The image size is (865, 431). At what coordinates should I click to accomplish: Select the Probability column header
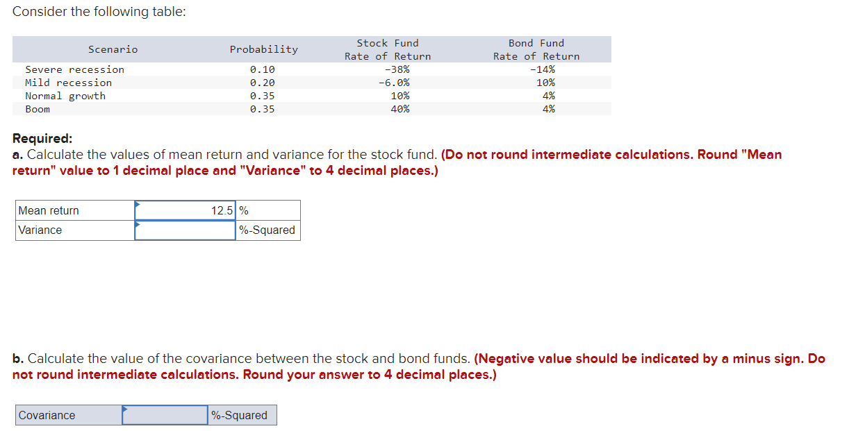pyautogui.click(x=263, y=49)
